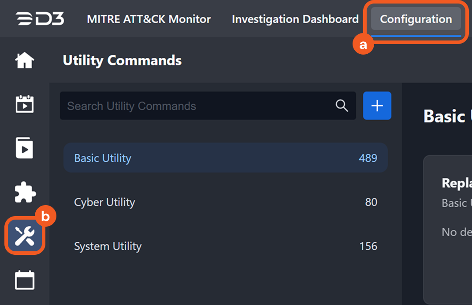The width and height of the screenshot is (472, 305).
Task: Add a new utility command with plus button
Action: click(x=377, y=106)
